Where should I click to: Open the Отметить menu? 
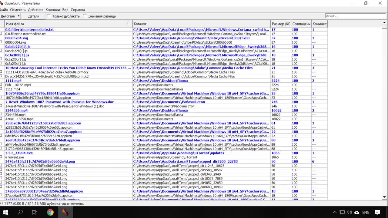click(x=18, y=10)
